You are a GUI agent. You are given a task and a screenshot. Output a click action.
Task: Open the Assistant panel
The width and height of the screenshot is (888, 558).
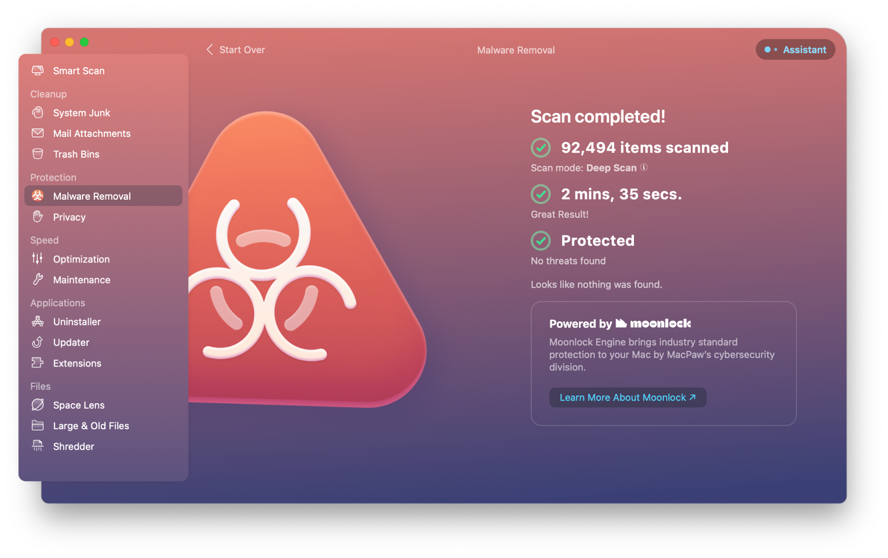tap(795, 50)
